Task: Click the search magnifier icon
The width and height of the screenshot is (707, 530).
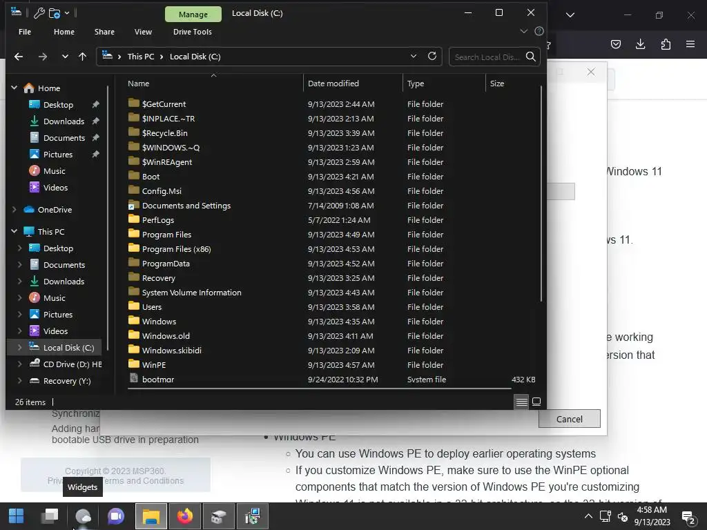Action: [531, 57]
